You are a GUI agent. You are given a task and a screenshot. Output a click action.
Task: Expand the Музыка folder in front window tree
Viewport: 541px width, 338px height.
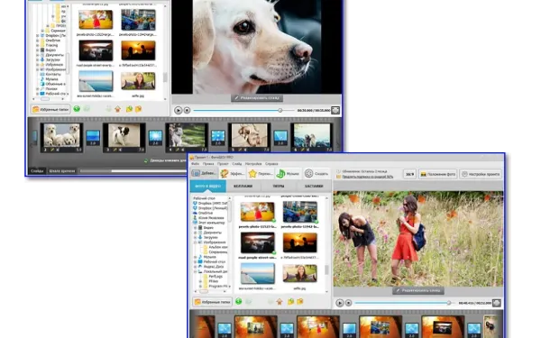pyautogui.click(x=196, y=257)
